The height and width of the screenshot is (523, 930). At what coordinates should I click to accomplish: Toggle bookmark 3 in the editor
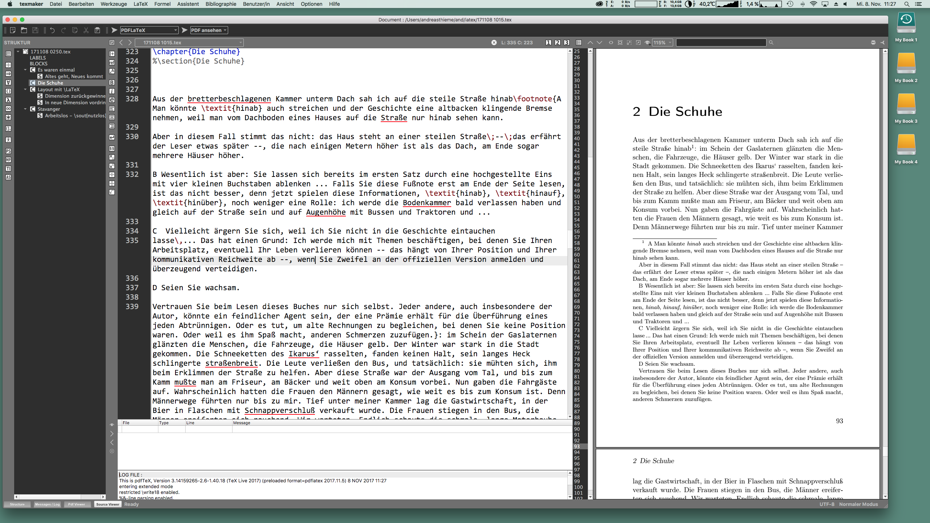[x=567, y=42]
